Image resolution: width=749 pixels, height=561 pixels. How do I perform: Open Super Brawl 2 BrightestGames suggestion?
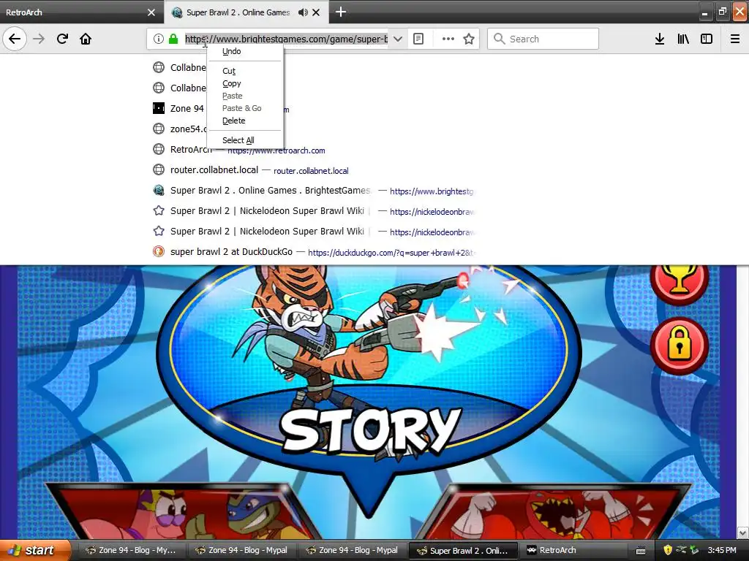313,191
